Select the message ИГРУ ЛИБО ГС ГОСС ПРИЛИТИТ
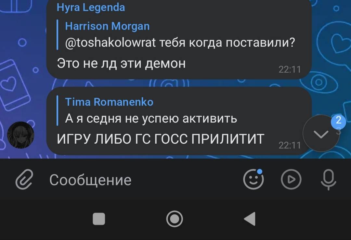 (161, 139)
